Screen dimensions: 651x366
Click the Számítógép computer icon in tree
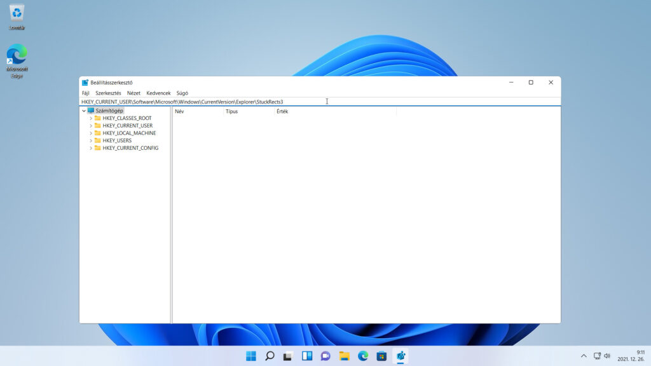pos(91,111)
